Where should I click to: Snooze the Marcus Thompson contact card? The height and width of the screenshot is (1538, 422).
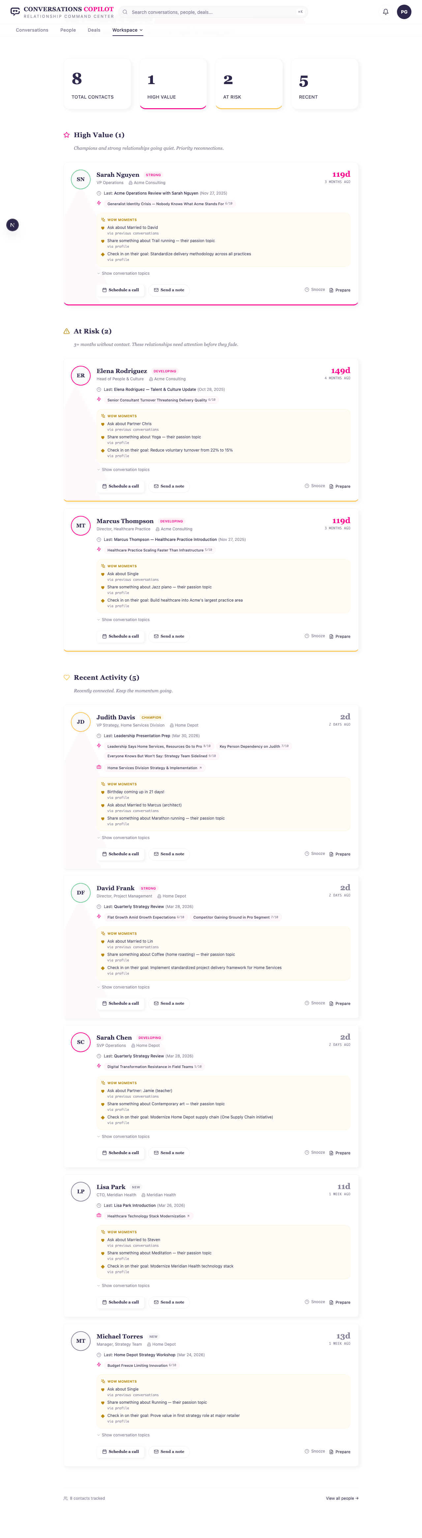[x=315, y=636]
